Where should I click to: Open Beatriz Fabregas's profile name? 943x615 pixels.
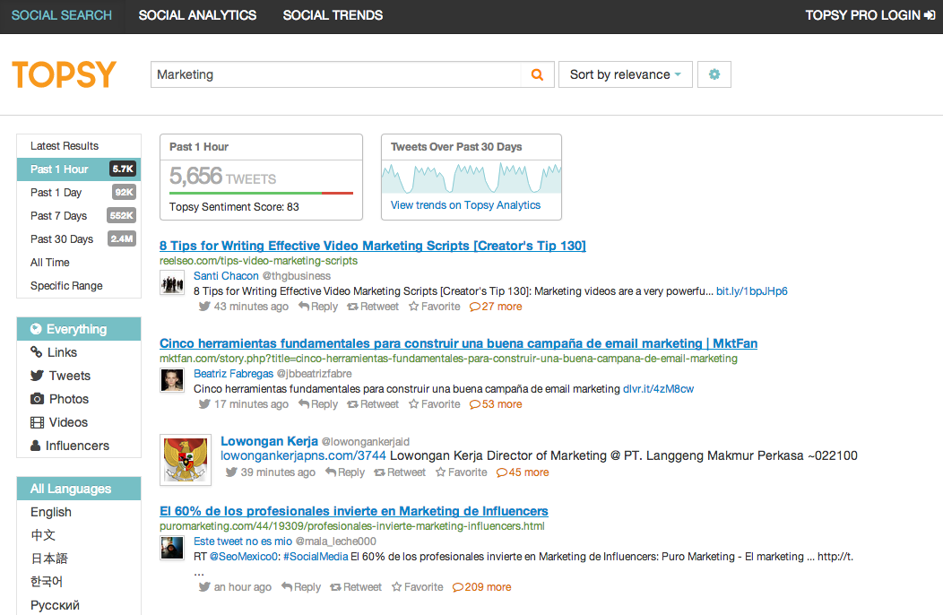[x=233, y=374]
